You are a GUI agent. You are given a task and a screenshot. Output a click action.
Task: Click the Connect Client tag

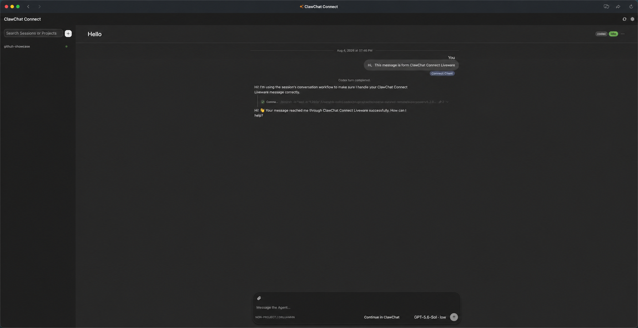442,73
